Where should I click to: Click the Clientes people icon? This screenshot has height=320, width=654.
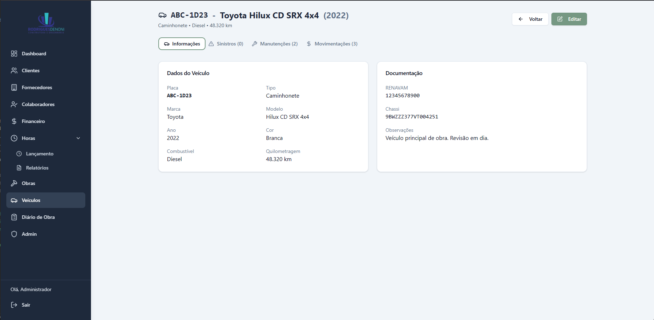(14, 70)
